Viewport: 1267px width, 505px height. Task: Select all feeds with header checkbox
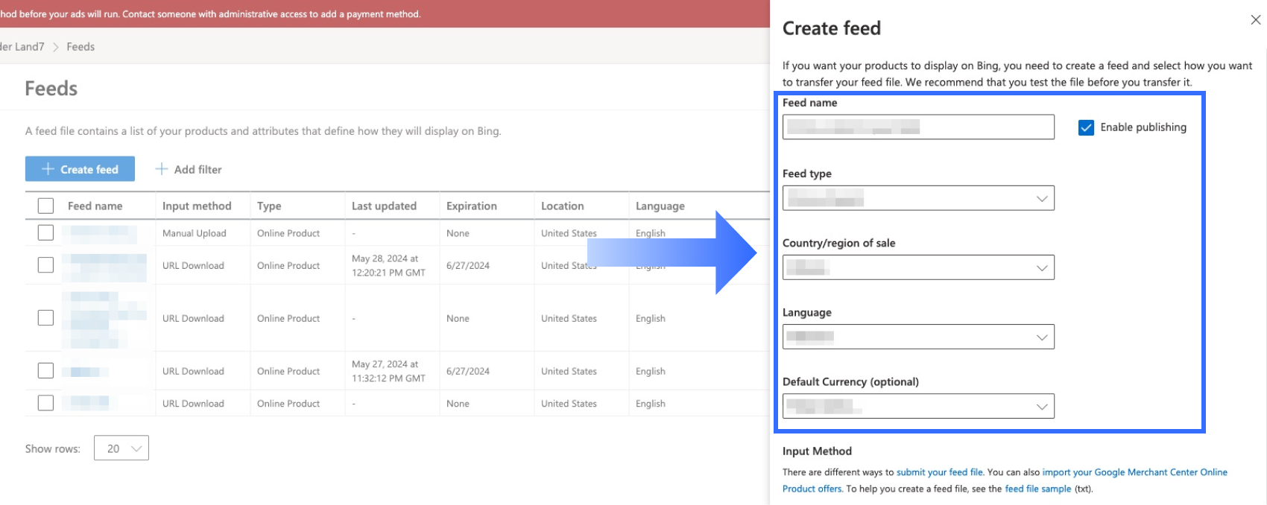point(45,206)
